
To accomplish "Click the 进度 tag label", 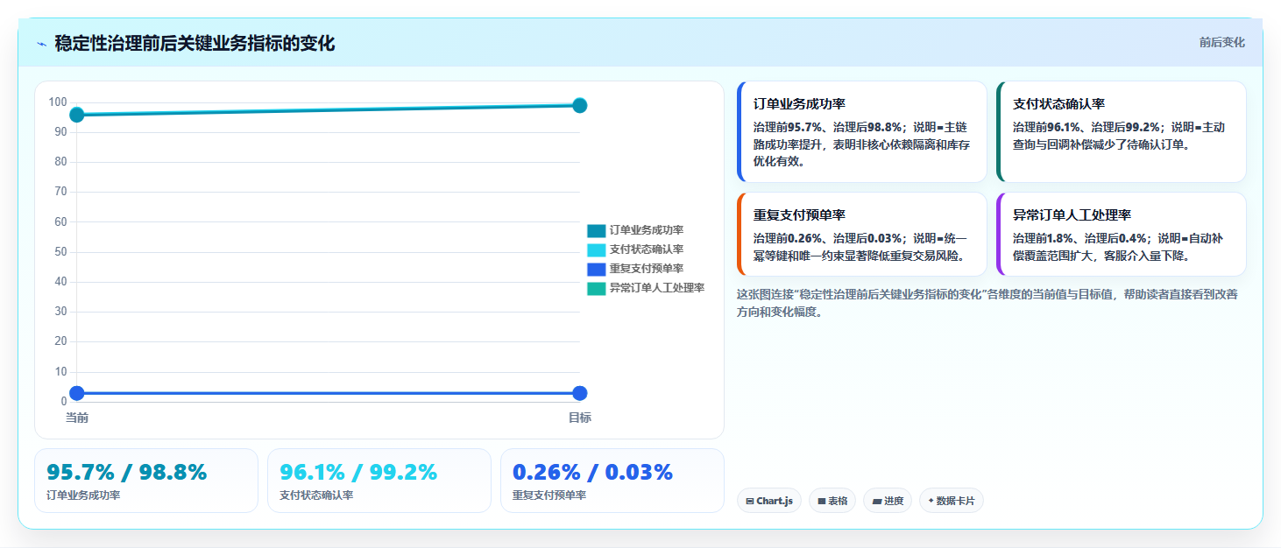I will tap(894, 502).
